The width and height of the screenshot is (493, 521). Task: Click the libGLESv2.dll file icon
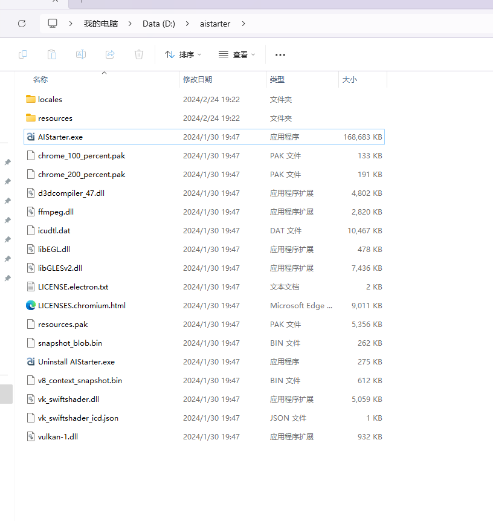pyautogui.click(x=31, y=268)
